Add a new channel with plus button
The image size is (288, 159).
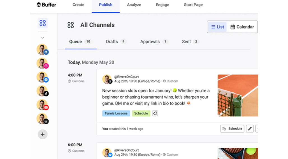(43, 134)
